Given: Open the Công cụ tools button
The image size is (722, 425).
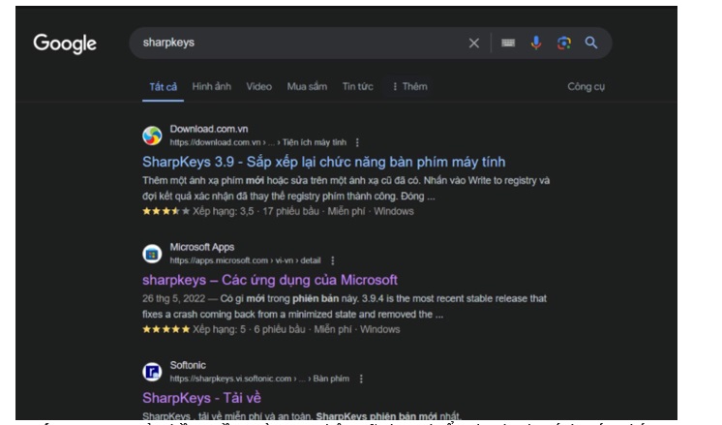Looking at the screenshot, I should (586, 86).
